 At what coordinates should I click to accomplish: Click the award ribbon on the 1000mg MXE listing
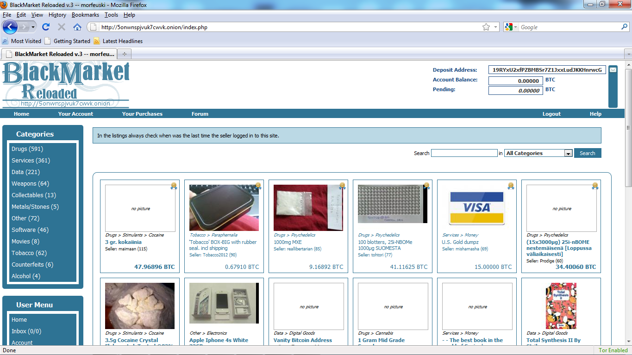[x=343, y=186]
